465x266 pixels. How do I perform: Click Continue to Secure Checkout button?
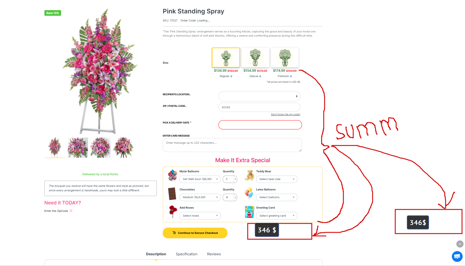pyautogui.click(x=195, y=233)
